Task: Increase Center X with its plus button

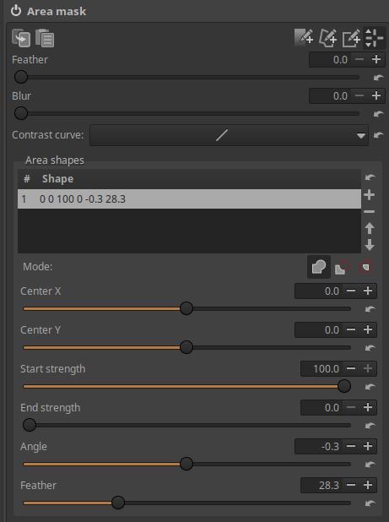Action: (368, 291)
